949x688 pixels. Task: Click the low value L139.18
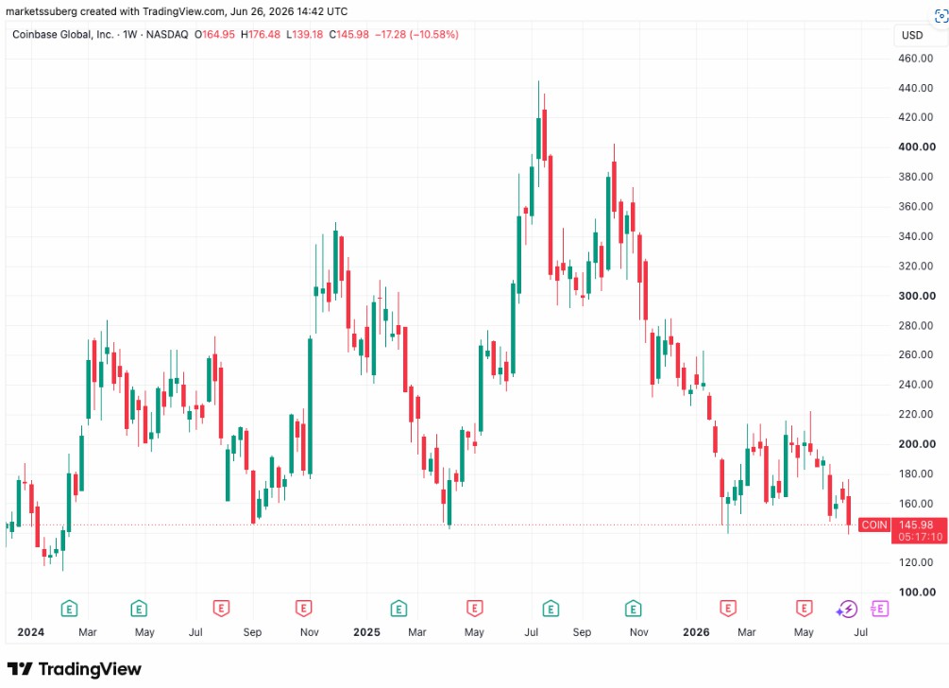click(x=305, y=35)
